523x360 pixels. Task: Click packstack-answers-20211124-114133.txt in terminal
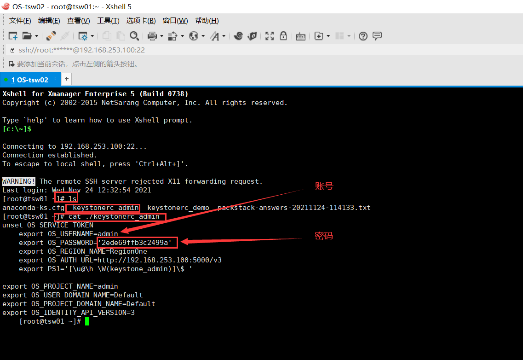(x=294, y=208)
